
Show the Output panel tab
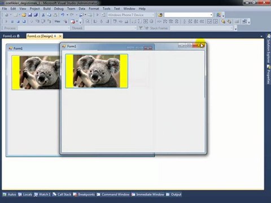174,195
